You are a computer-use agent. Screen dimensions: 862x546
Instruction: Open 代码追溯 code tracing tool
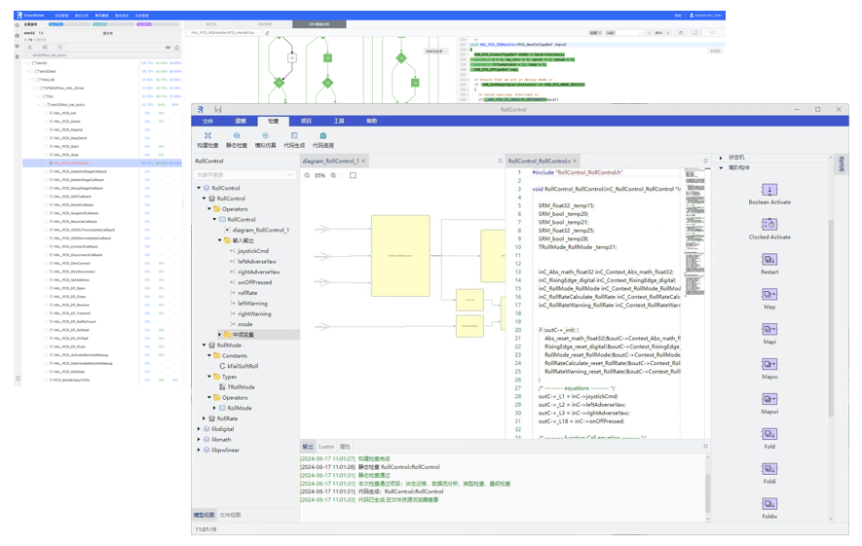(322, 136)
